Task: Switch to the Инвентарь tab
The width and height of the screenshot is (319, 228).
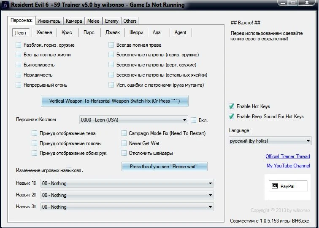Action: [x=49, y=21]
